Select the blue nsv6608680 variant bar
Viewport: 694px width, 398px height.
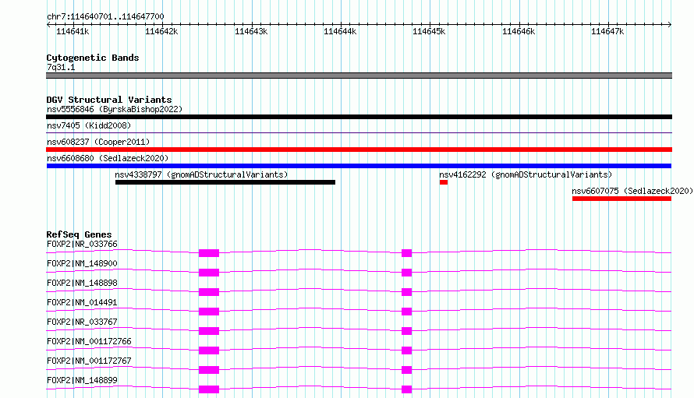[359, 166]
